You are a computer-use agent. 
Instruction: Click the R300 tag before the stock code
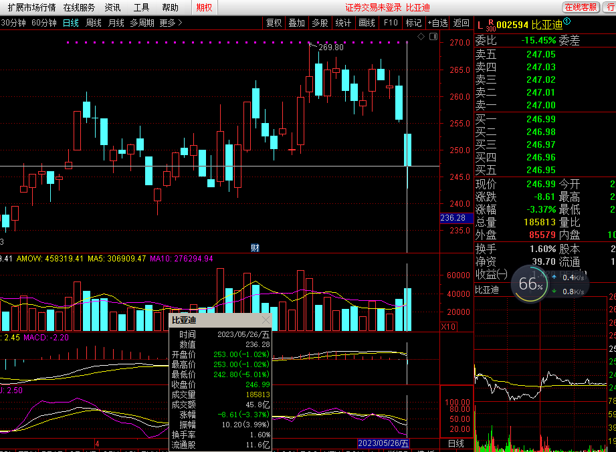[491, 26]
